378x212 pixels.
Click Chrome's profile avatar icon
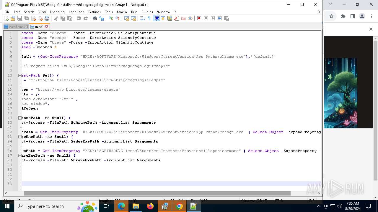[362, 16]
